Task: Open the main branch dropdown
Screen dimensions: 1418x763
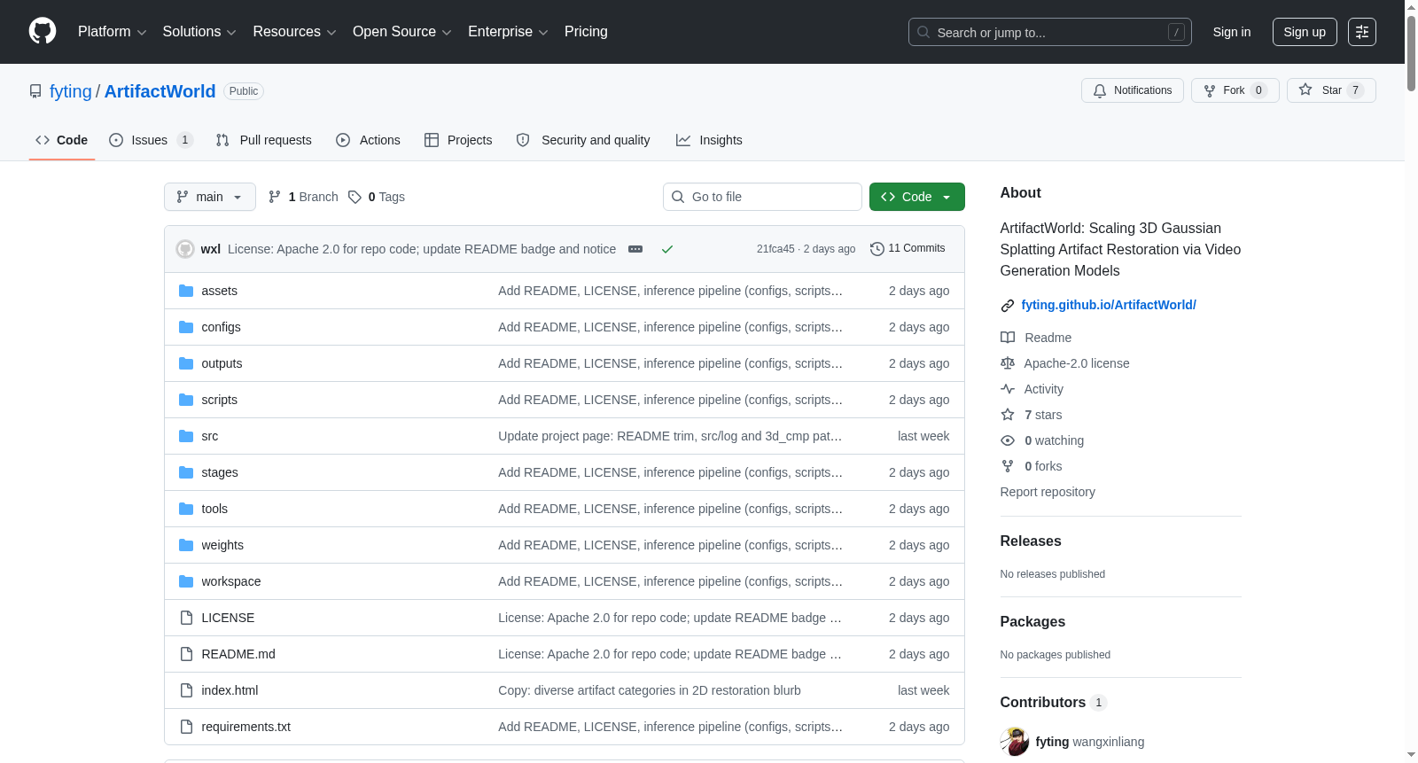Action: click(x=210, y=197)
